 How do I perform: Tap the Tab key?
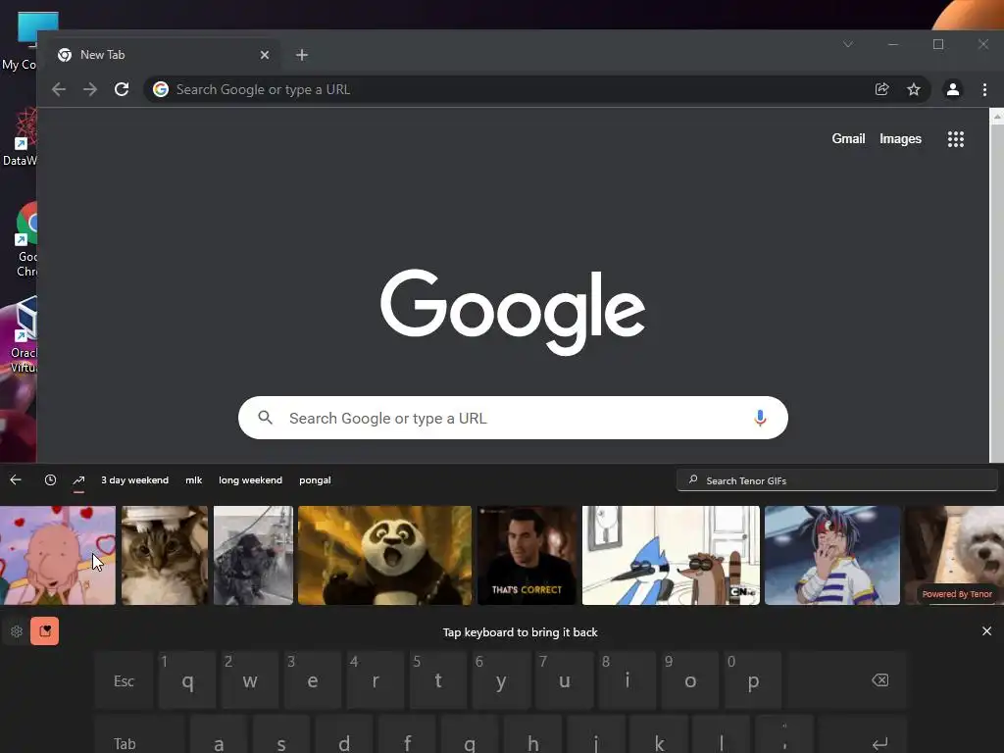[139, 734]
